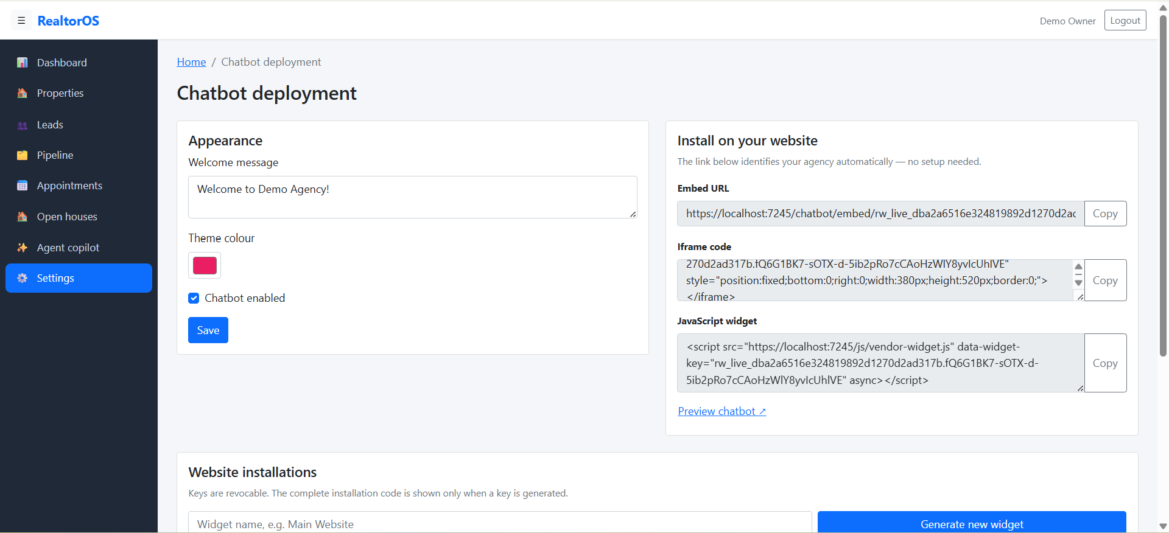
Task: Click the Appointments calendar icon
Action: (23, 186)
